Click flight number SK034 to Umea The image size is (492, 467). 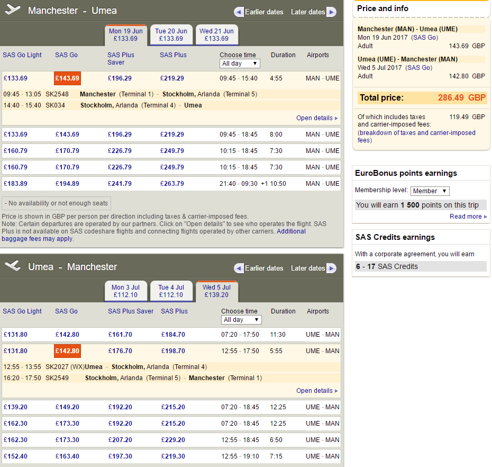point(55,105)
